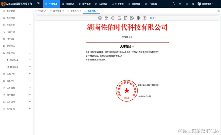
Task: Click the 任务调度 sidebar icon
Action: click(x=4, y=88)
